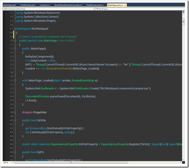Click the UserControl base class name
Image resolution: width=189 pixels, height=168 pixels.
point(67,41)
